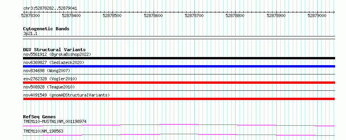Click ruler position 52878600
This screenshot has height=140, width=346.
click(153, 16)
